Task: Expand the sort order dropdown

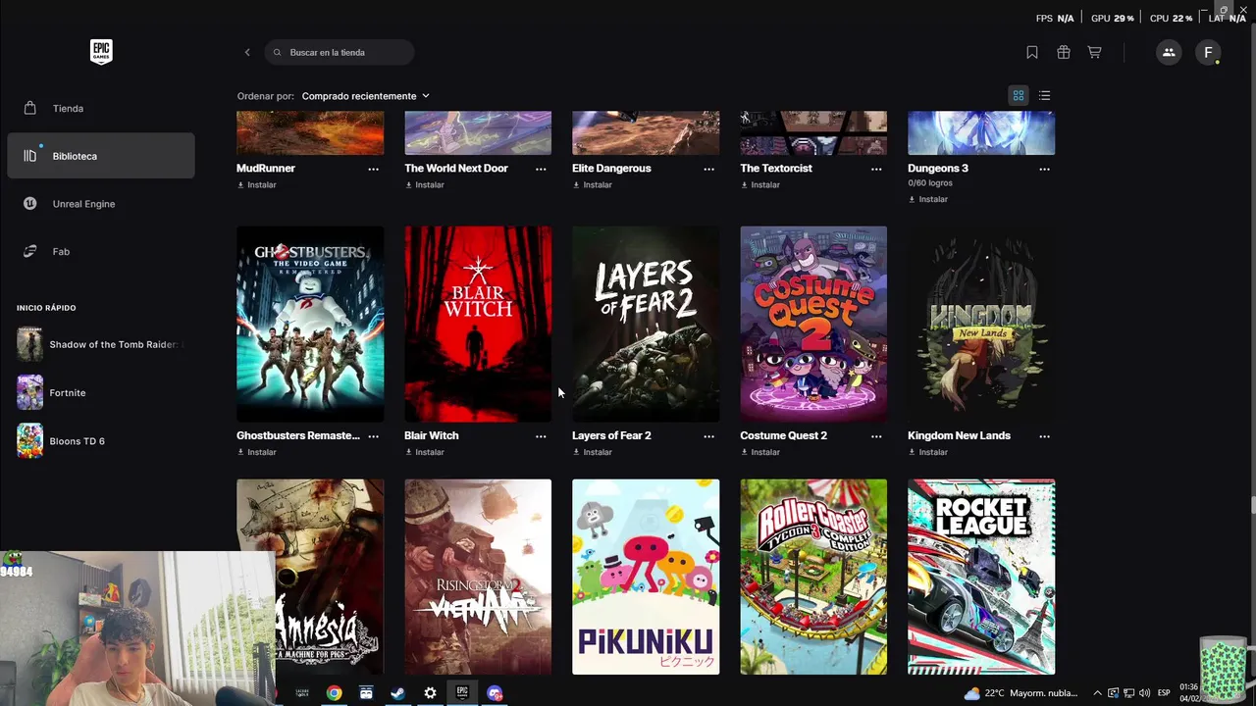Action: tap(365, 96)
